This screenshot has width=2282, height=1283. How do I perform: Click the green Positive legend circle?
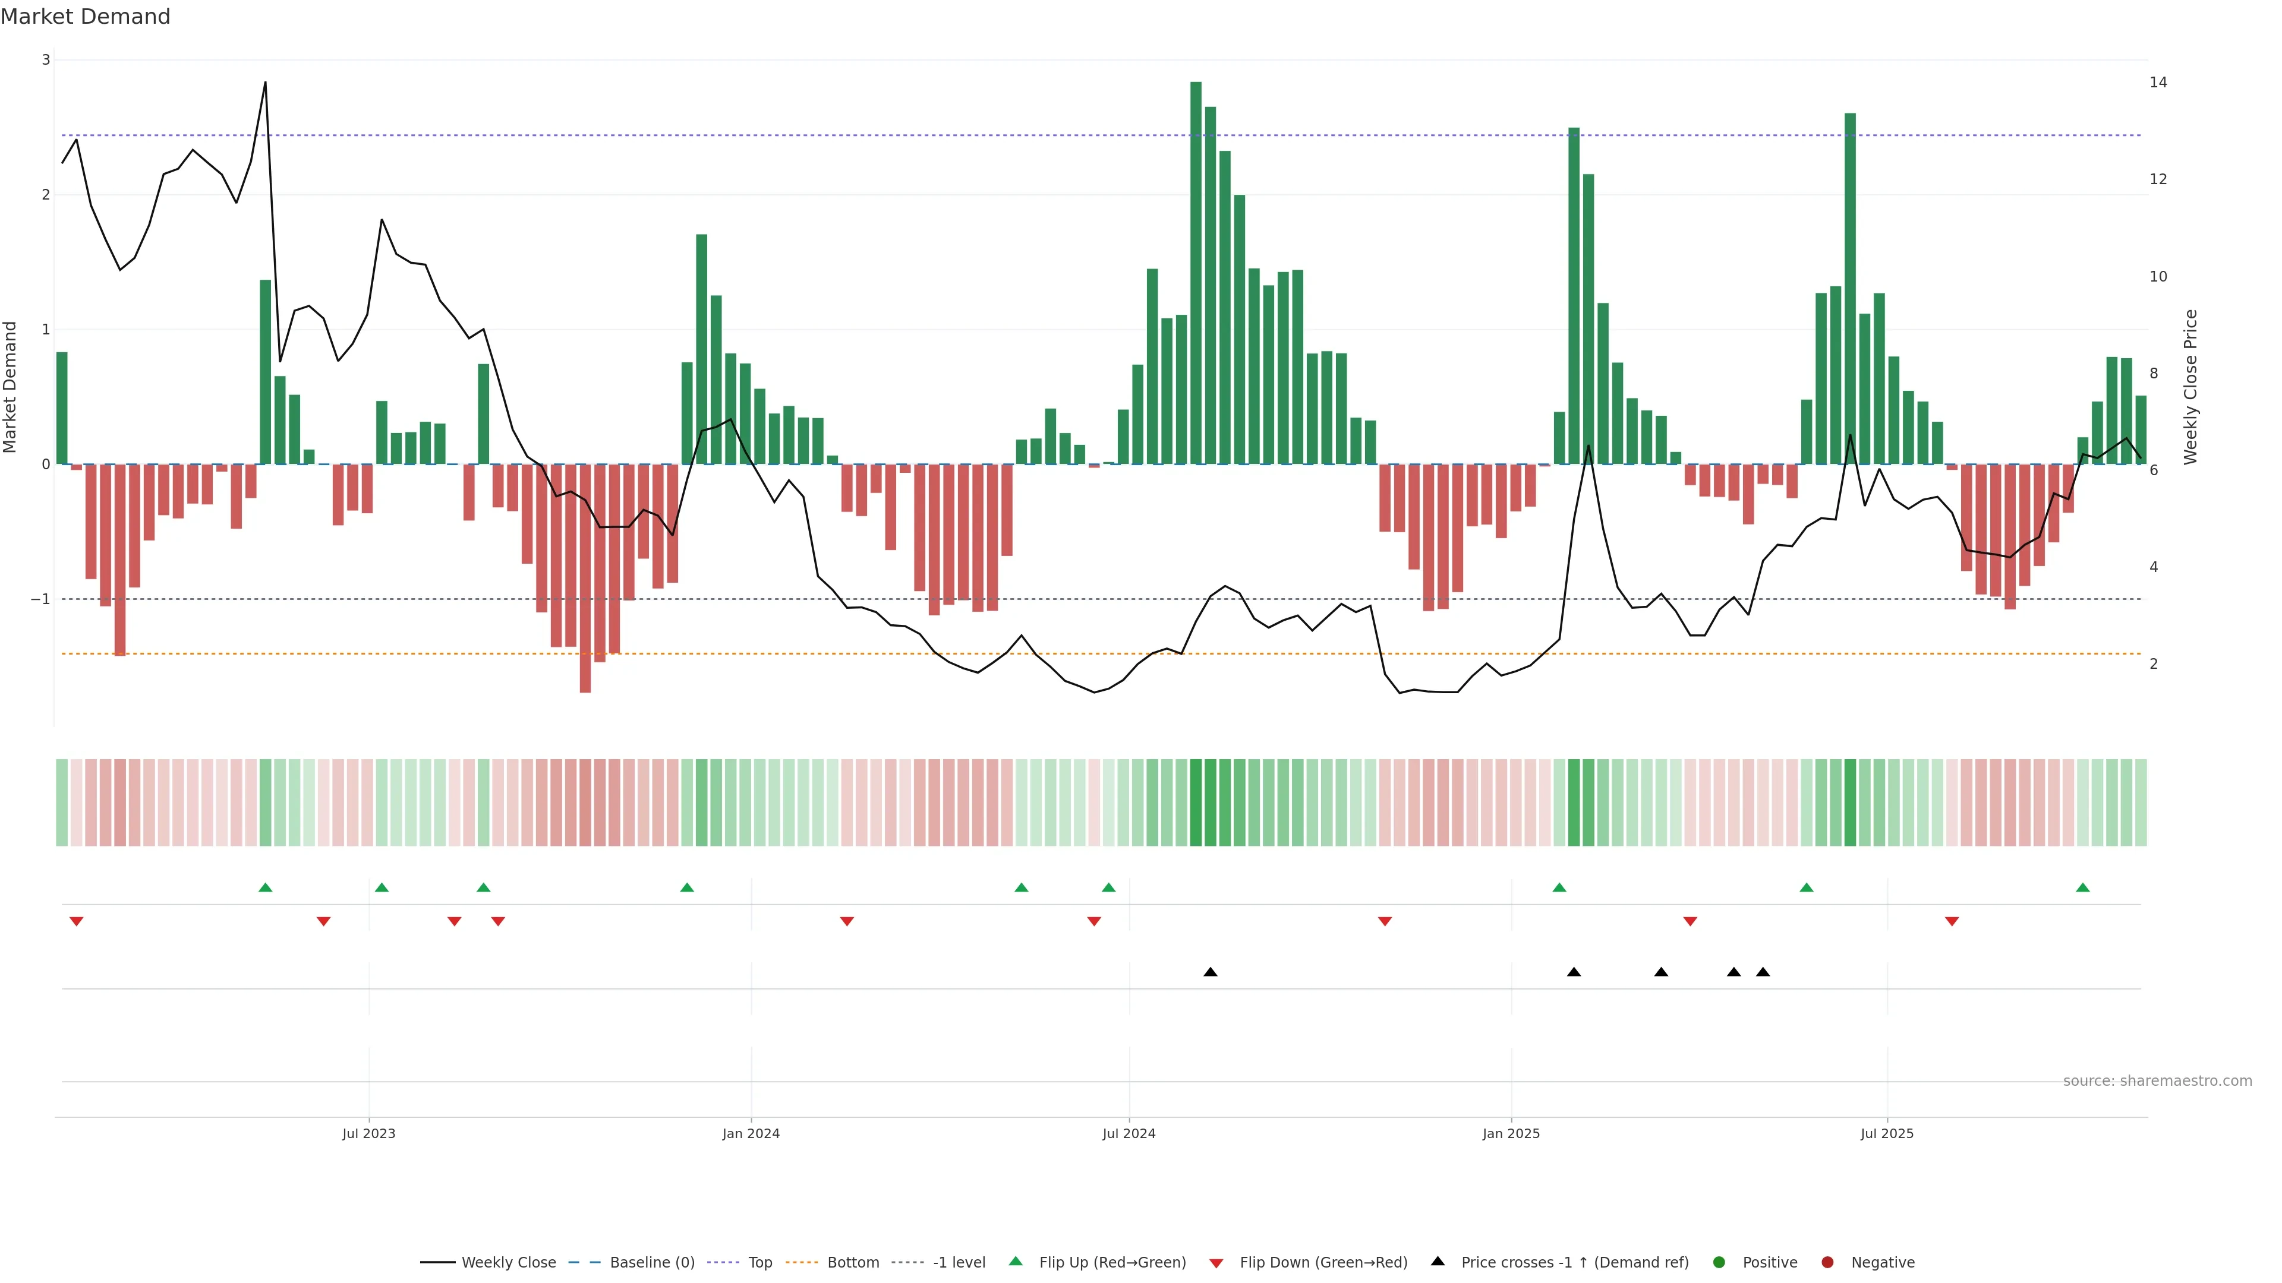point(1719,1262)
